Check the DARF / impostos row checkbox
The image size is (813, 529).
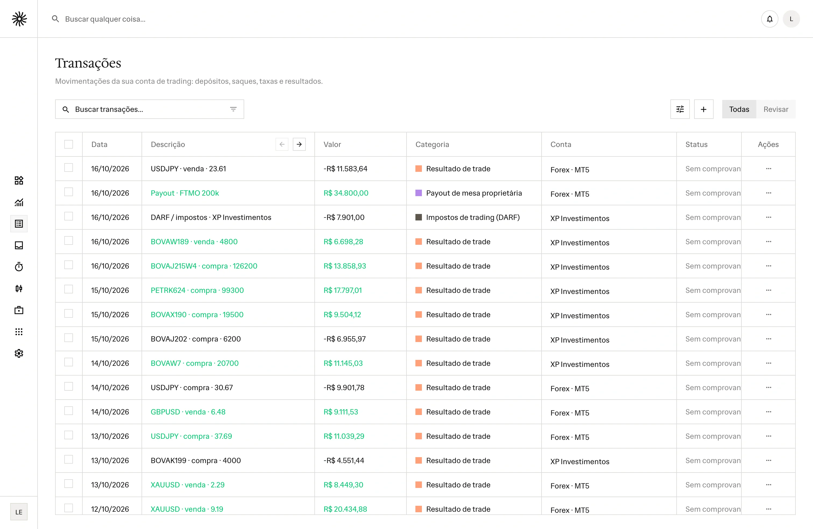[x=69, y=216]
